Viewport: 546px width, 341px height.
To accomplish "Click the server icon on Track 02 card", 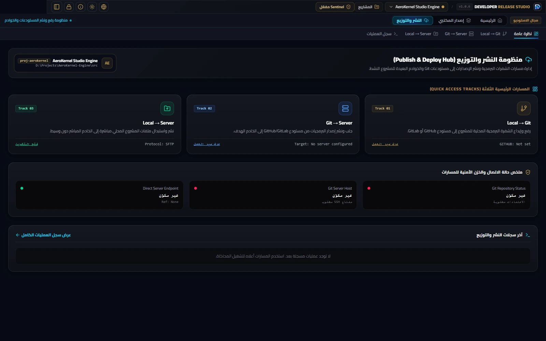I will click(x=345, y=108).
